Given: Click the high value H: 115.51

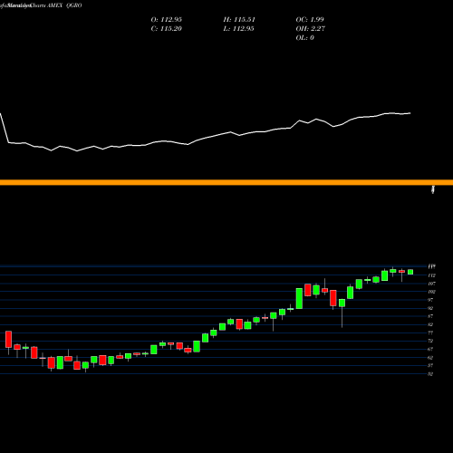Looking at the screenshot, I should click(x=239, y=19).
